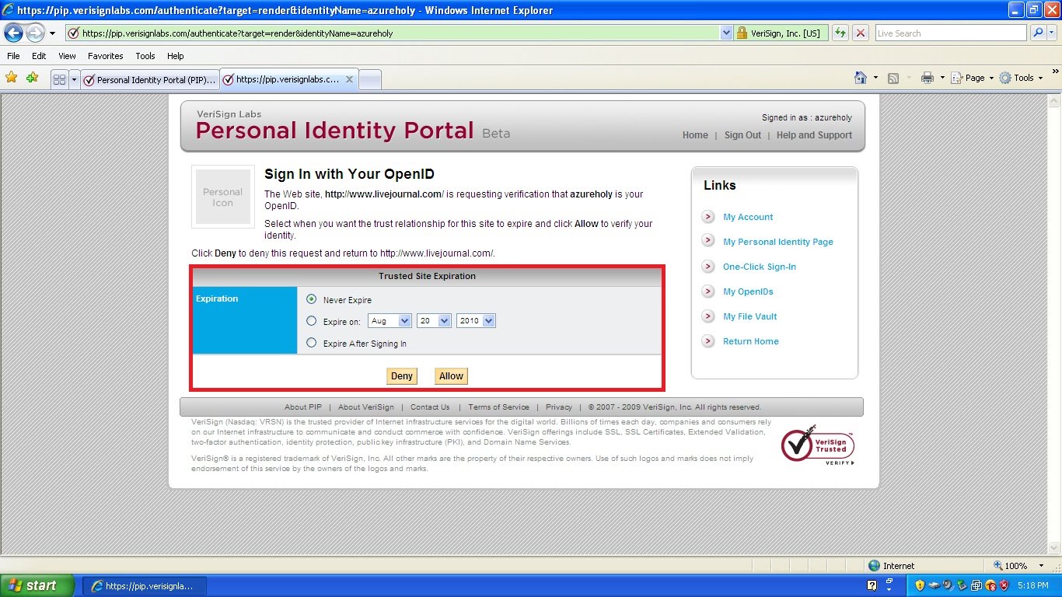Stop loading with the red X icon
The image size is (1062, 597).
click(x=861, y=33)
